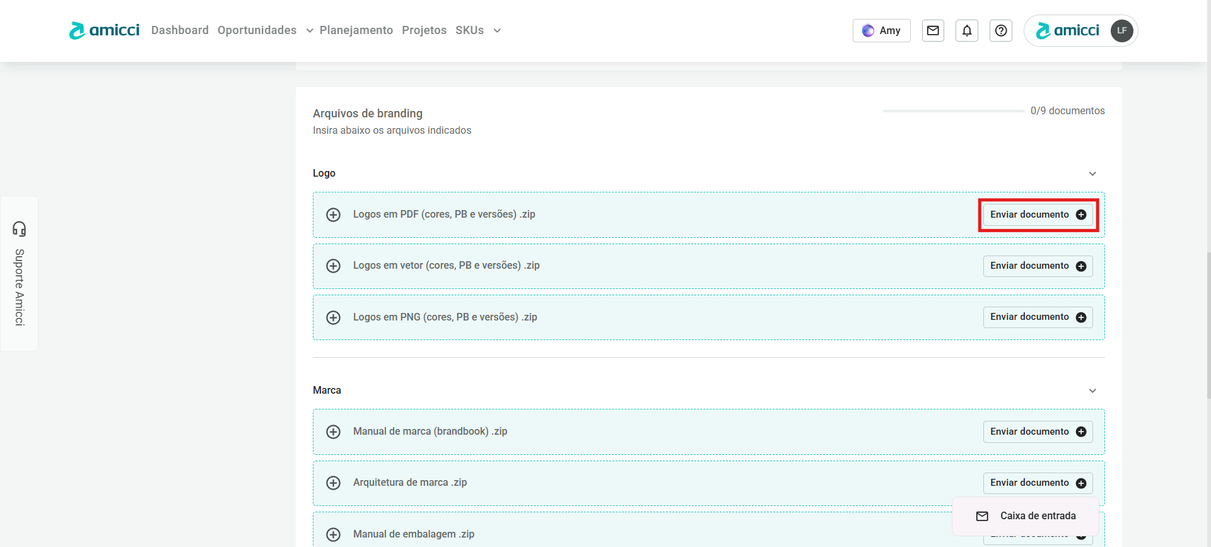
Task: Go to the Dashboard menu item
Action: (180, 30)
